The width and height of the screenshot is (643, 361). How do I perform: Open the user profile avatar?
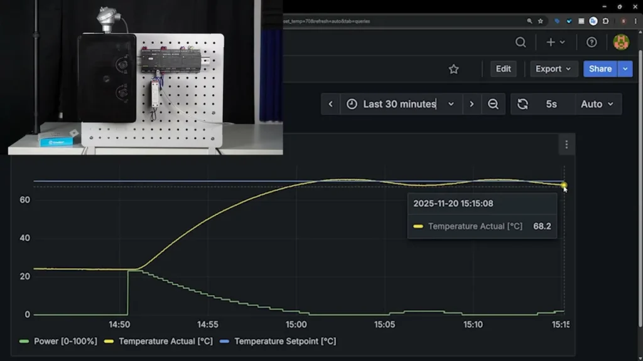(621, 42)
